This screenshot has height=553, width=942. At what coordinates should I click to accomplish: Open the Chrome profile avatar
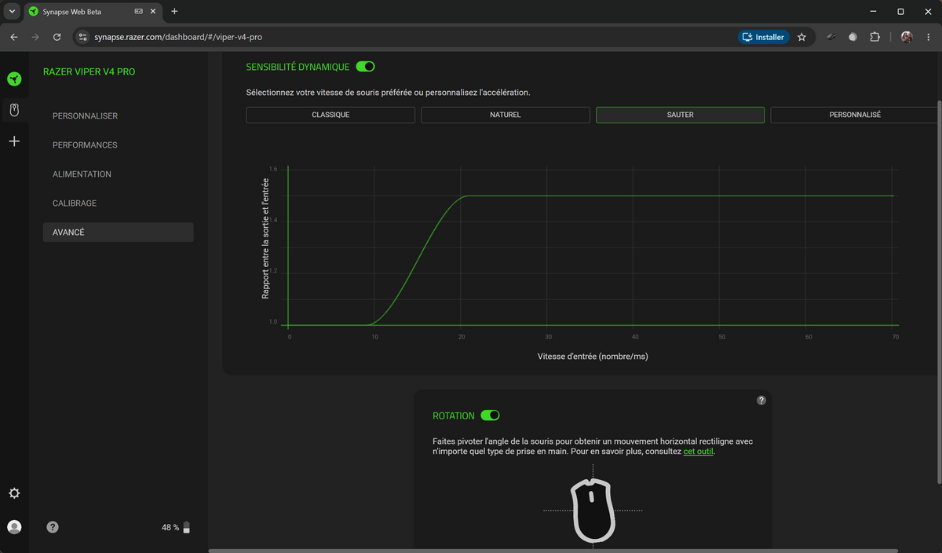[907, 37]
